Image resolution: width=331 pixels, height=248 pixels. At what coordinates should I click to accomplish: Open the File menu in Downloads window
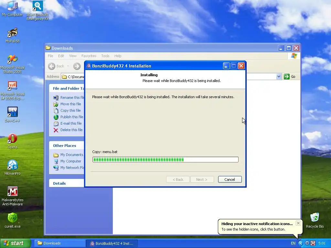pos(50,56)
